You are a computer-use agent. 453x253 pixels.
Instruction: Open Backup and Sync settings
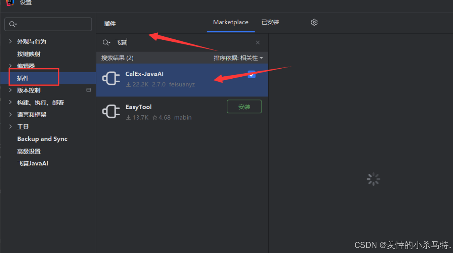pos(42,139)
